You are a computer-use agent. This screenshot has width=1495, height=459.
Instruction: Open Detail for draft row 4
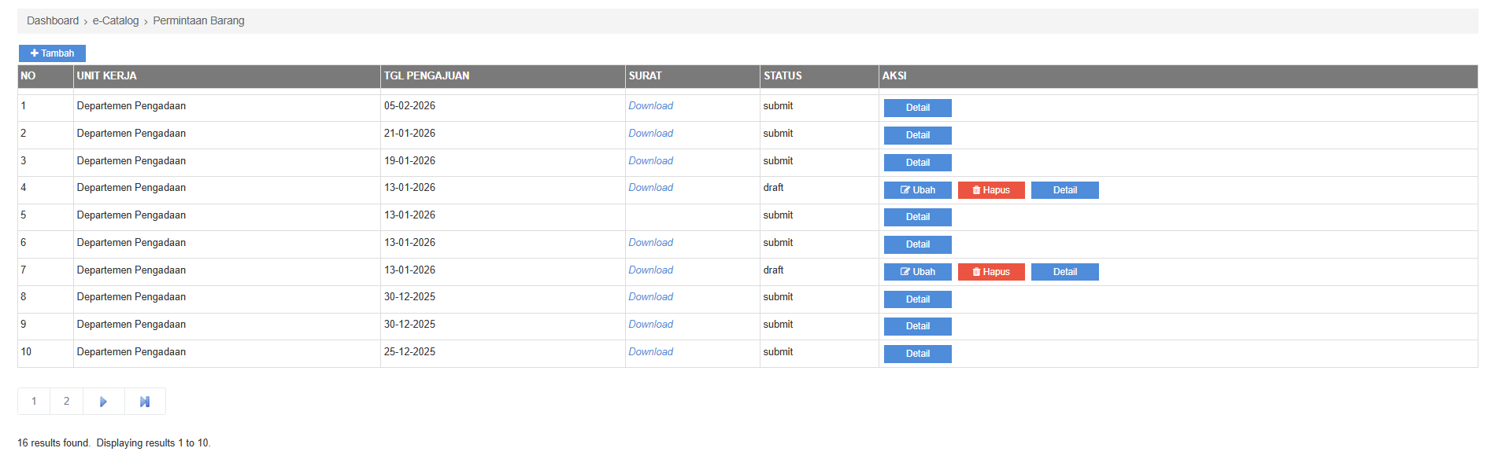pos(1064,190)
